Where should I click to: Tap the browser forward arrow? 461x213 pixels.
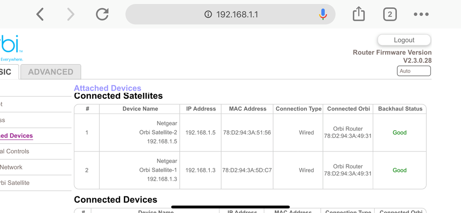click(71, 14)
